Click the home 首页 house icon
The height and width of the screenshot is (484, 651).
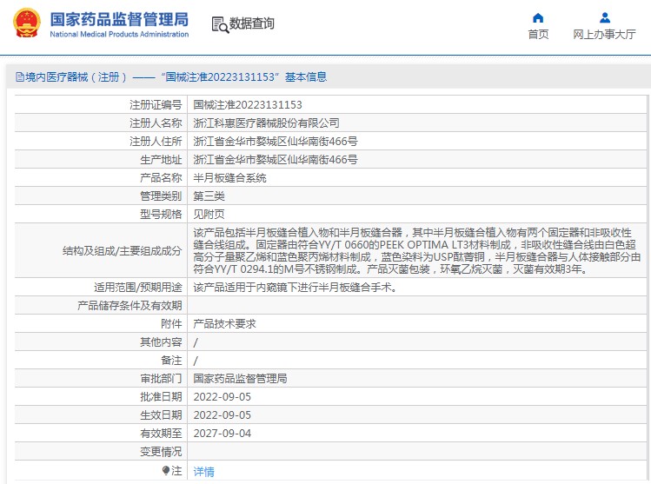click(538, 18)
